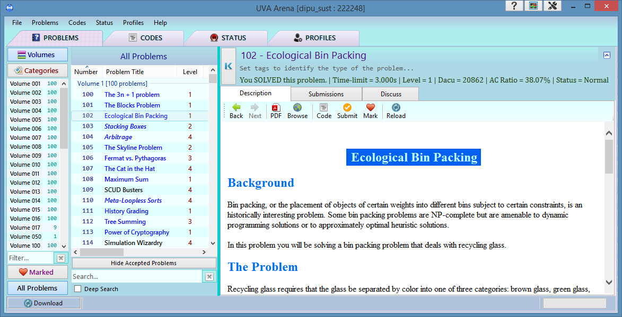Open the Code toolbar button
Viewport: 622px width, 317px height.
click(324, 111)
